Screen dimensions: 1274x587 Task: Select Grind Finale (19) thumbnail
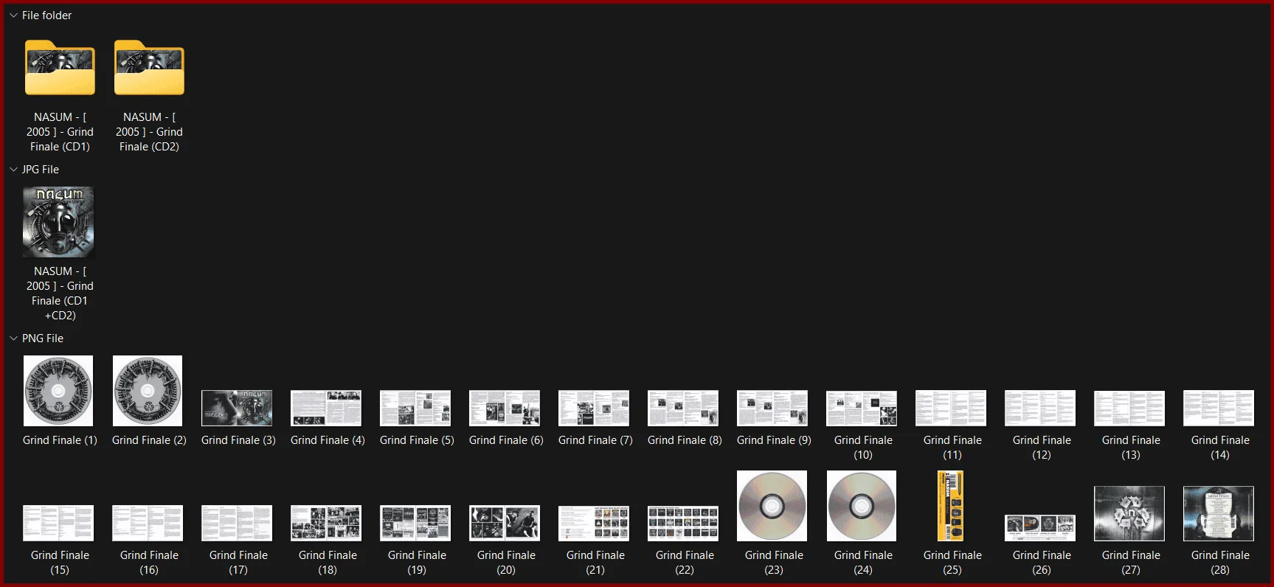coord(415,523)
